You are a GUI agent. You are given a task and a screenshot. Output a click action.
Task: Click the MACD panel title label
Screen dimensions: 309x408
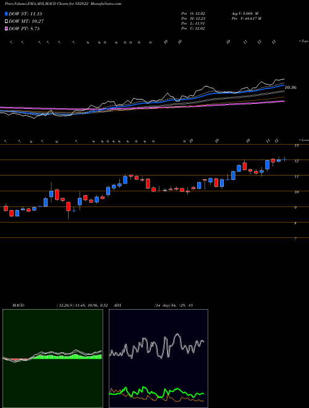pyautogui.click(x=19, y=305)
